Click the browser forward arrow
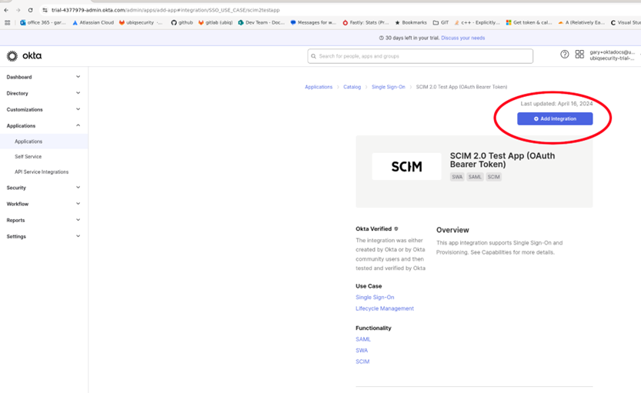The height and width of the screenshot is (393, 641). click(18, 10)
